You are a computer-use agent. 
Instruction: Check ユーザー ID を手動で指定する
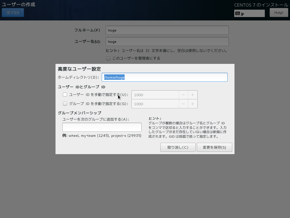(65, 95)
